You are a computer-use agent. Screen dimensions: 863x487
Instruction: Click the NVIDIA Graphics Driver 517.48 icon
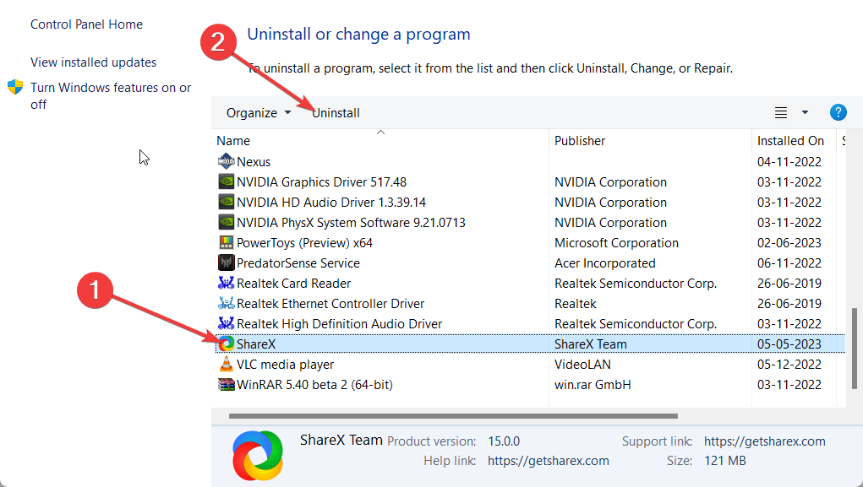tap(227, 182)
